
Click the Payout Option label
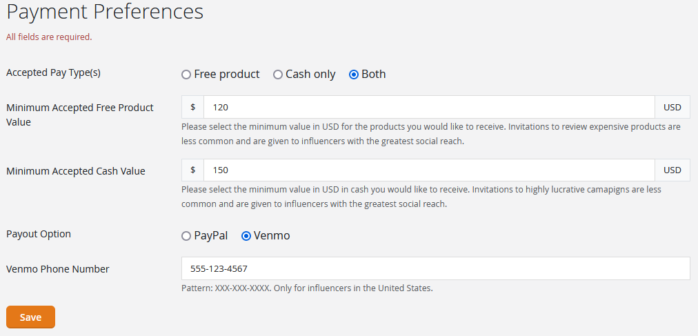click(39, 234)
